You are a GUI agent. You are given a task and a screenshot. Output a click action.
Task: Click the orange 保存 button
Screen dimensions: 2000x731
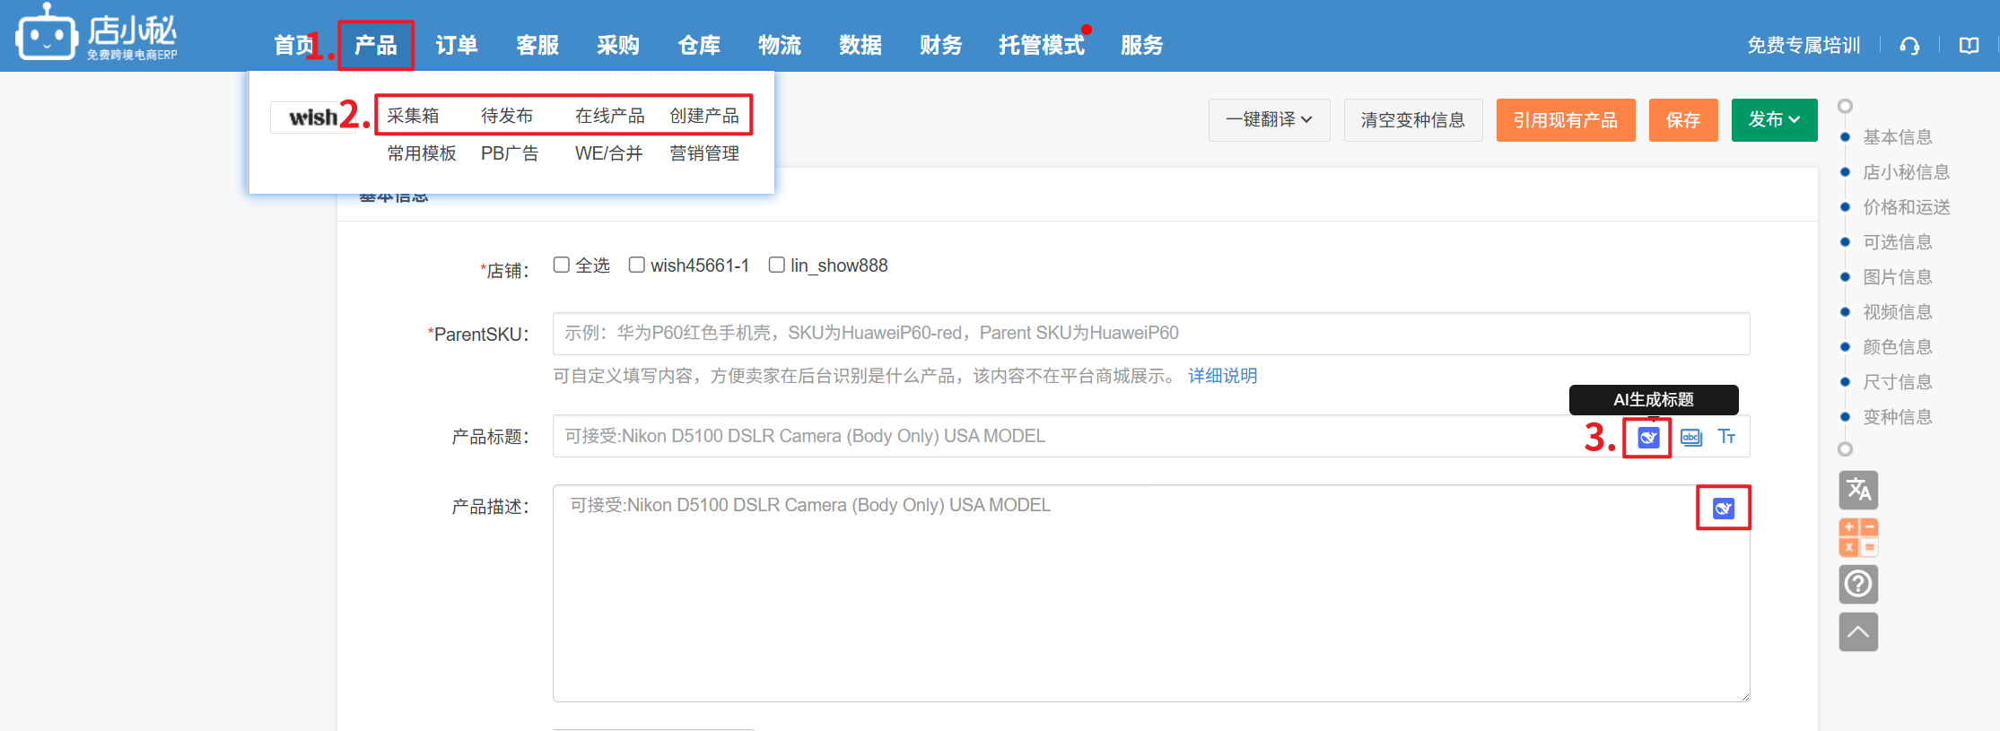click(1682, 120)
